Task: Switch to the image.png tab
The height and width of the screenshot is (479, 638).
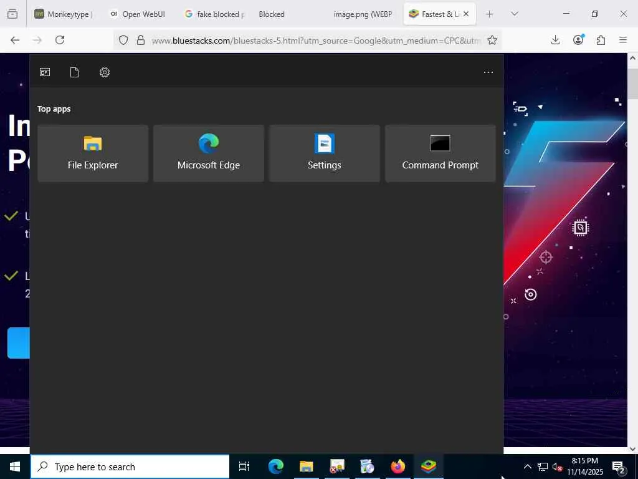Action: click(x=363, y=14)
